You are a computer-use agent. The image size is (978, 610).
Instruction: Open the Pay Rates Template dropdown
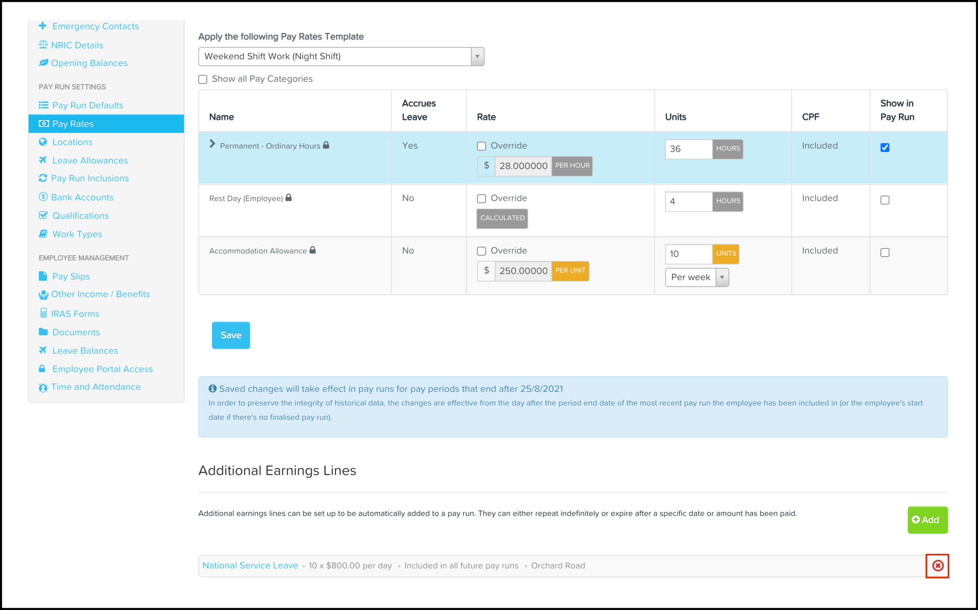click(341, 57)
